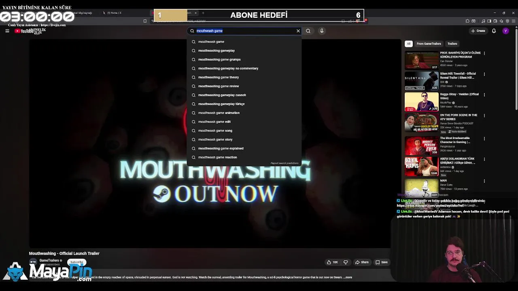Pick 'mouthwashing gameplay caseoh' suggestion

pyautogui.click(x=244, y=95)
